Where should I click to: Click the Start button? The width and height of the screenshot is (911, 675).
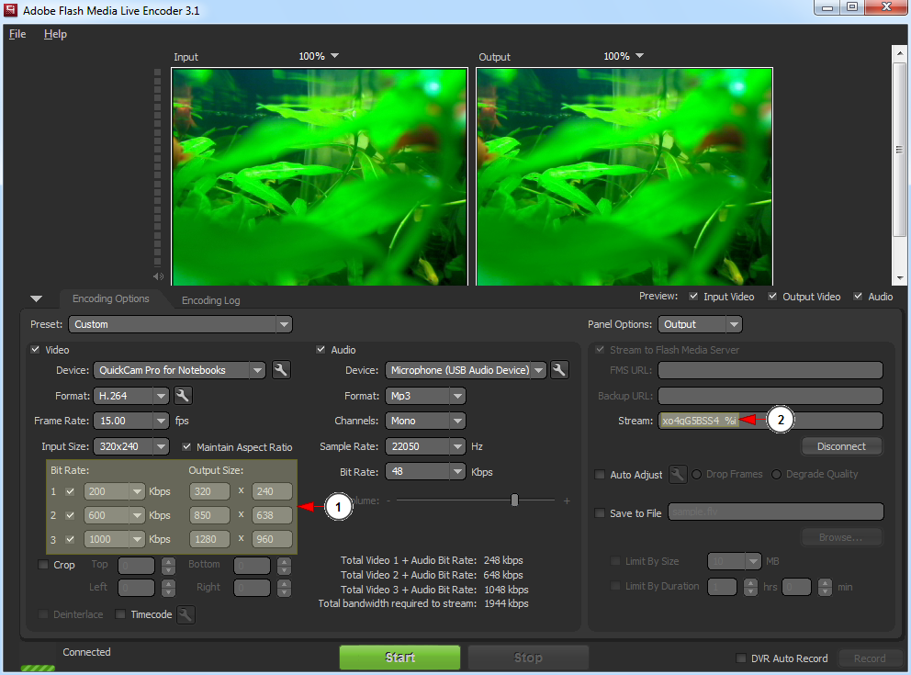pyautogui.click(x=399, y=657)
